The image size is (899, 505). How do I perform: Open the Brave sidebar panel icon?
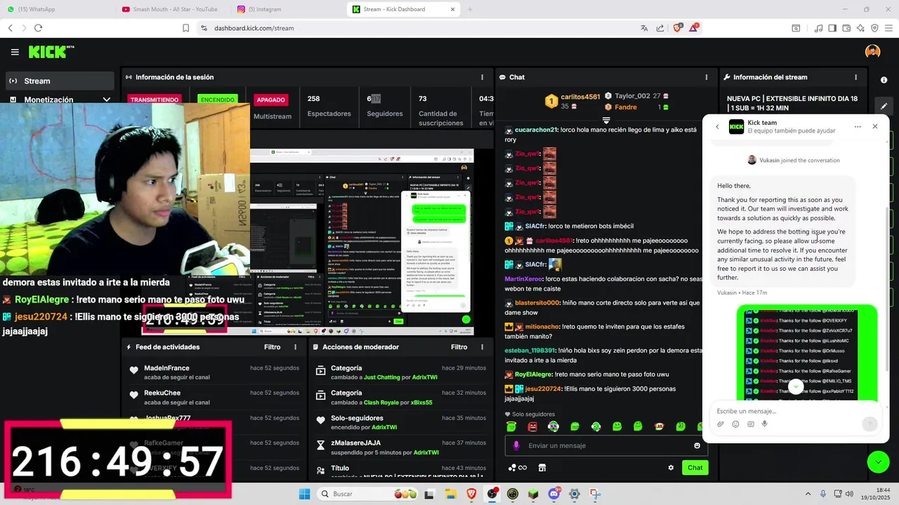(x=832, y=28)
